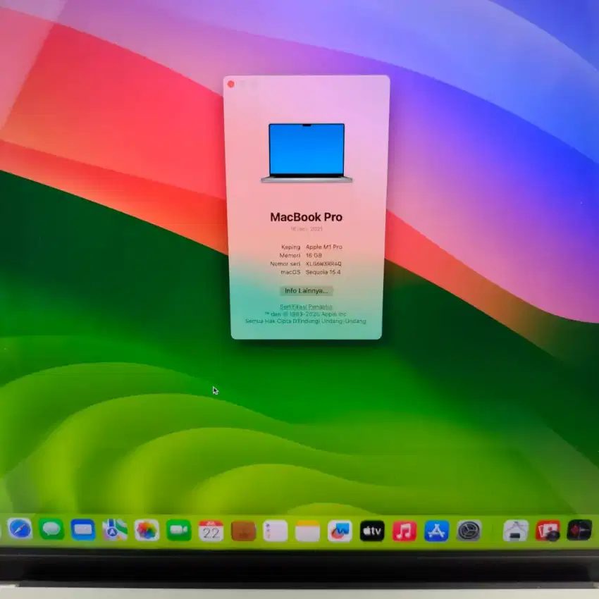
Task: Open the Apple TV app
Action: tap(372, 531)
